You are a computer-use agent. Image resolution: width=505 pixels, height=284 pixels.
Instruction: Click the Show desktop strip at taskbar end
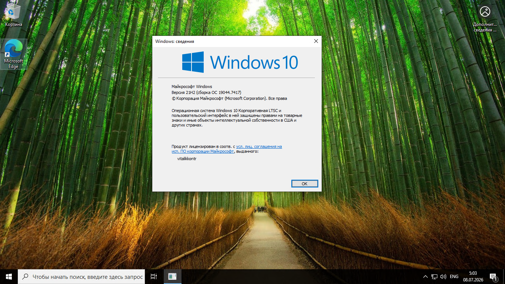point(504,277)
